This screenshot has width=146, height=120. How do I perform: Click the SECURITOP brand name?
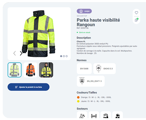click(x=82, y=16)
